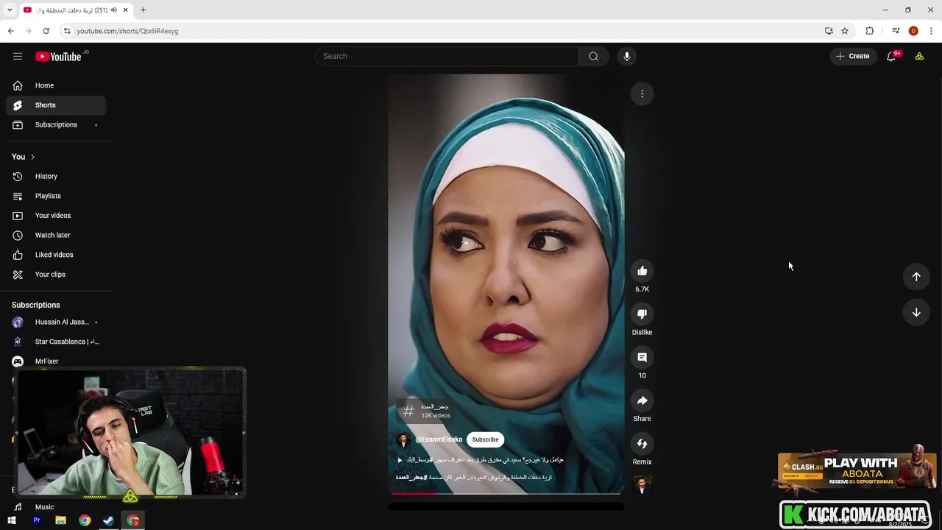This screenshot has width=942, height=530.
Task: Go to the previous short with the up arrow
Action: (916, 277)
